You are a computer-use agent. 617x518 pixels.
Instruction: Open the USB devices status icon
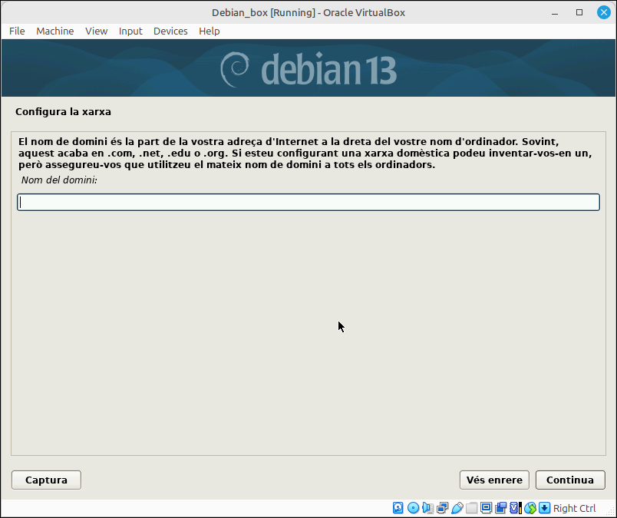(457, 508)
